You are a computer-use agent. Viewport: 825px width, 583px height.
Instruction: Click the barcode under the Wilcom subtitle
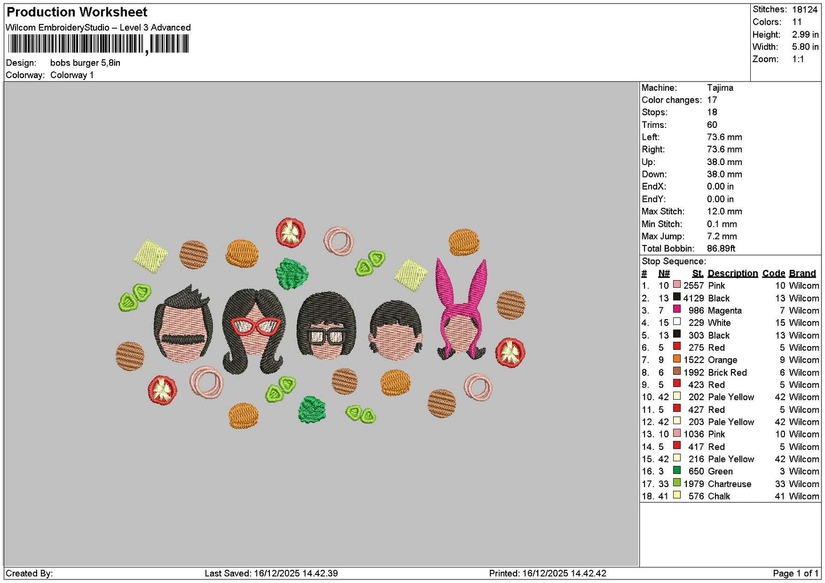coord(98,44)
